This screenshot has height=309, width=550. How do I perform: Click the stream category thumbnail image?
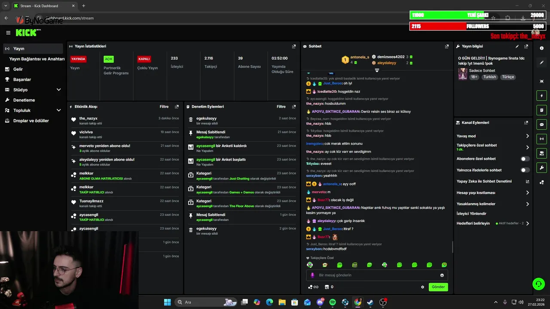coord(462,73)
